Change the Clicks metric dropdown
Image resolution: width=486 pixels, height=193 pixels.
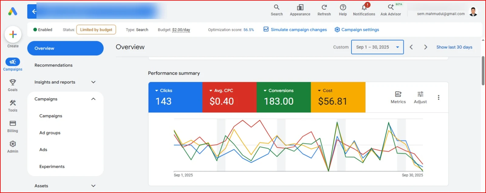pos(164,90)
